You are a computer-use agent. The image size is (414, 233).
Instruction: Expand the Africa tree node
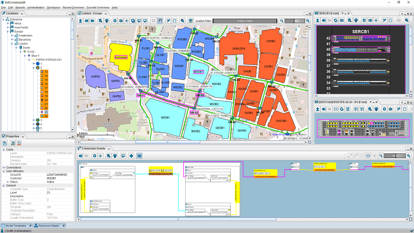(x=8, y=24)
